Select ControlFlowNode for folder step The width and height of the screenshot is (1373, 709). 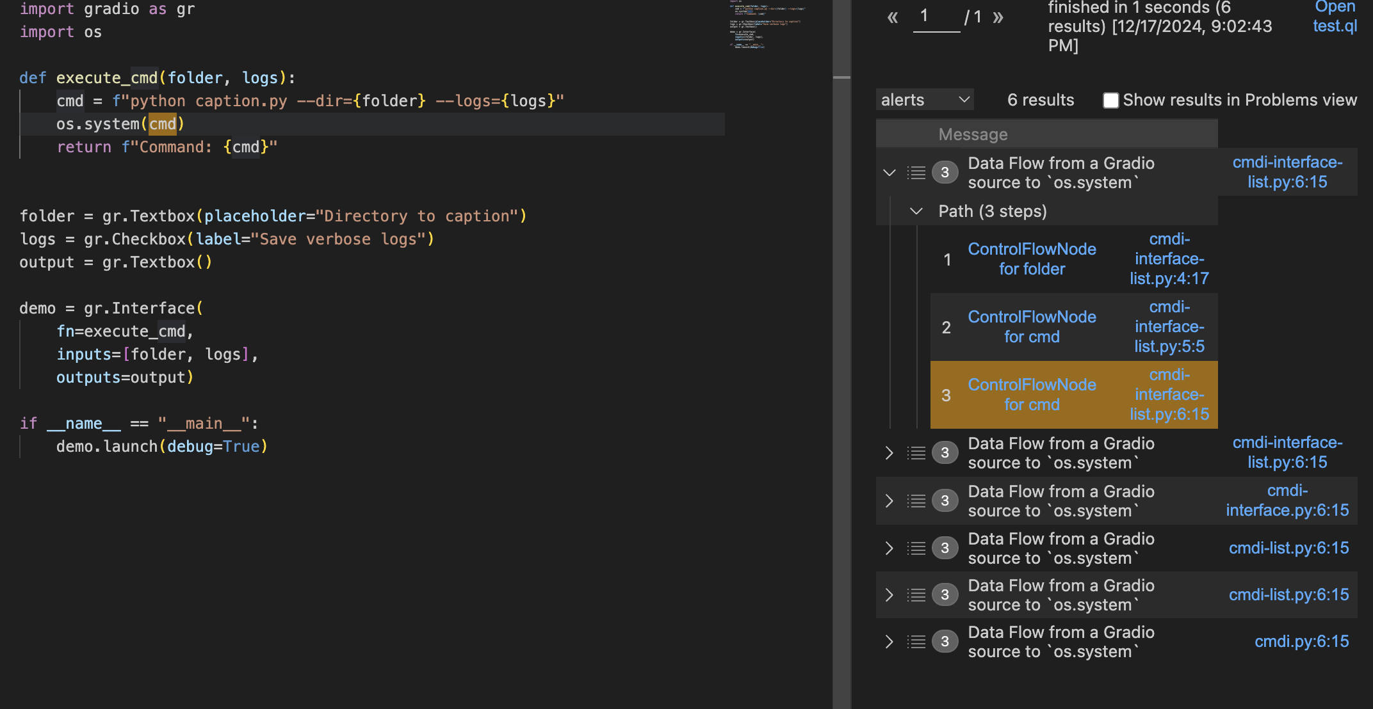tap(1032, 259)
